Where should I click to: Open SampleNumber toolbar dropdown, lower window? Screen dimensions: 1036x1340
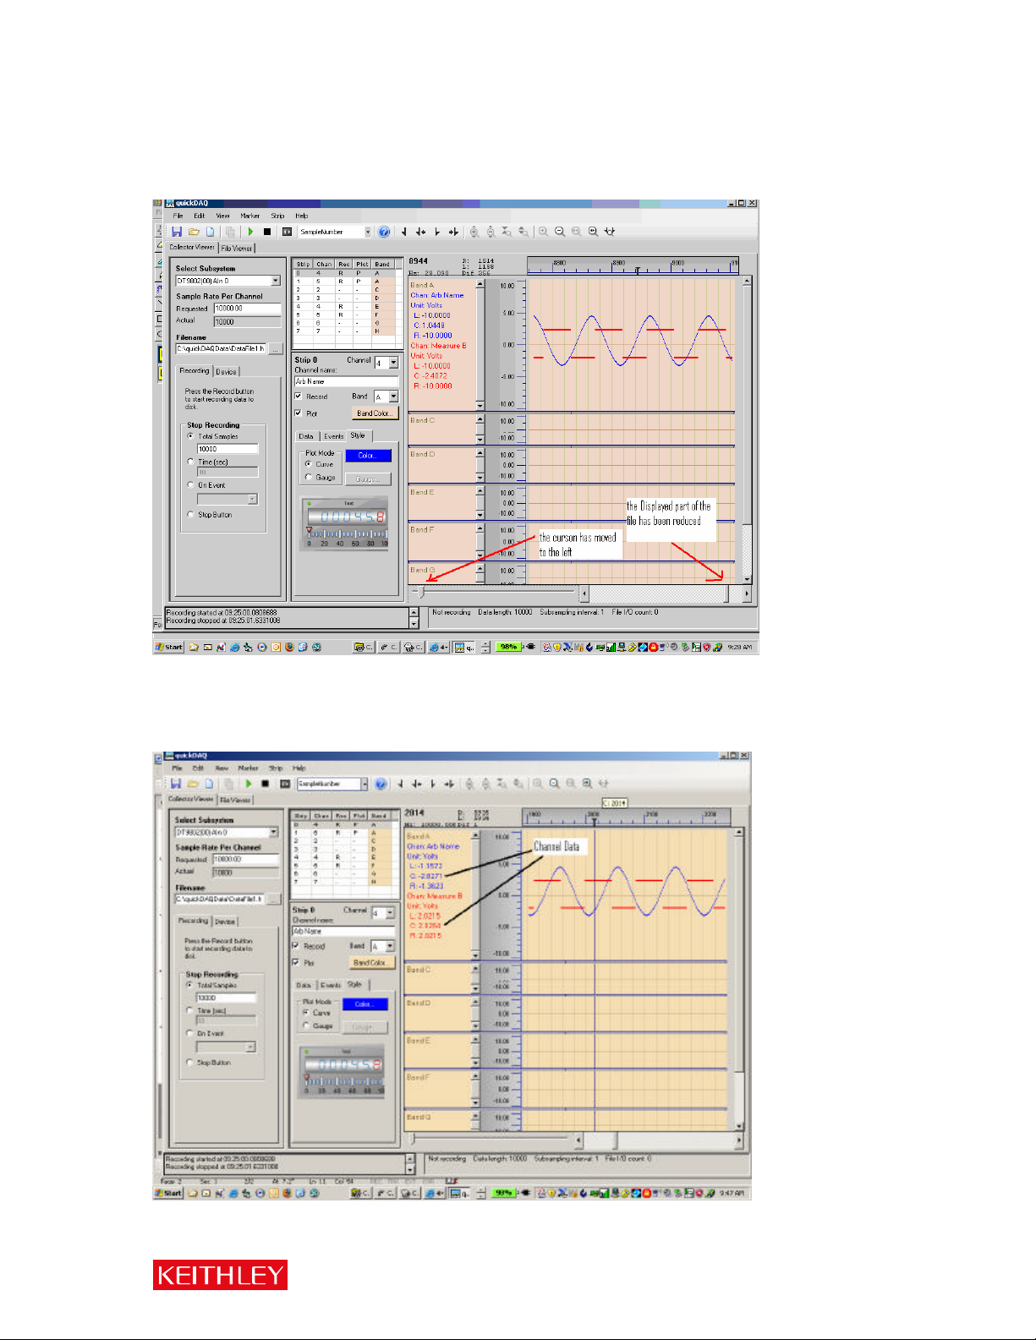365,784
